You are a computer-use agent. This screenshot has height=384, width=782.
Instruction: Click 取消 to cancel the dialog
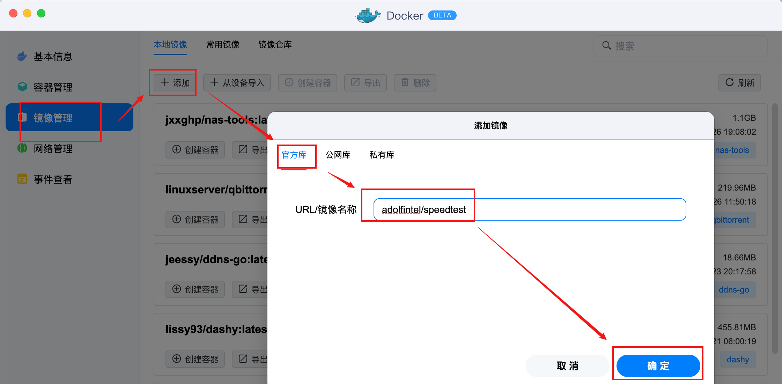[567, 366]
